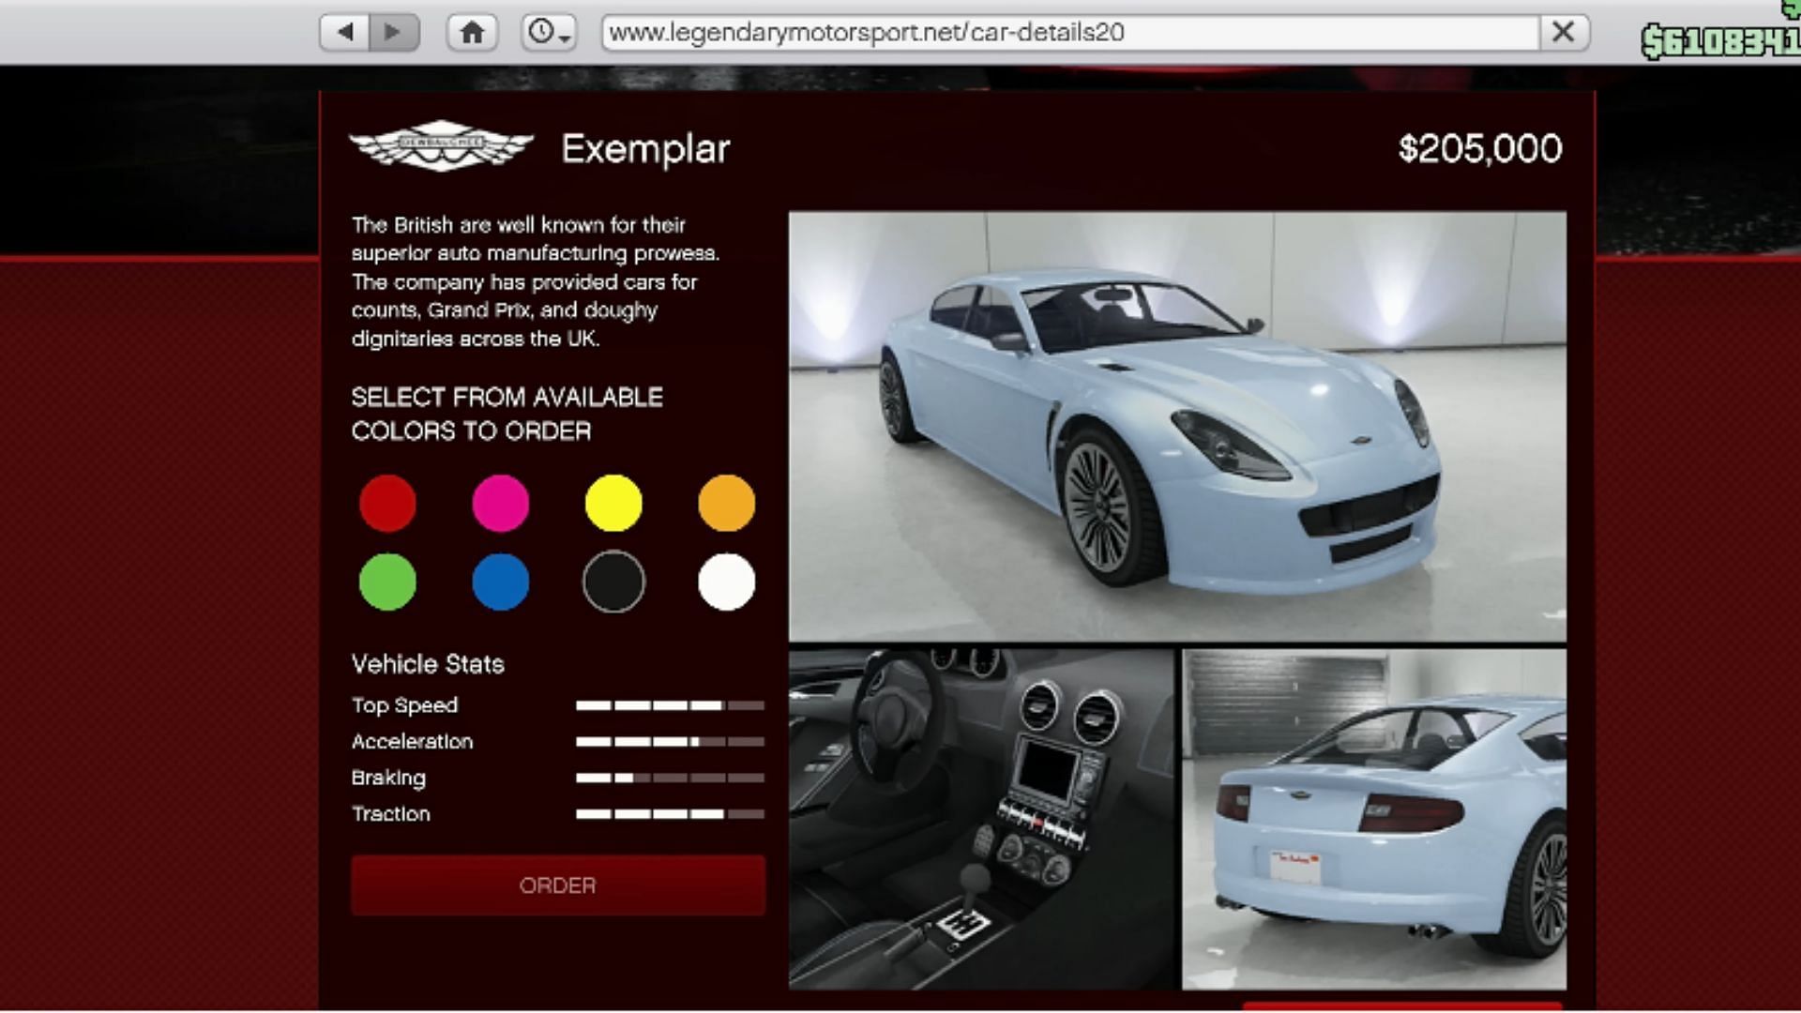Select the pink color swatch
The height and width of the screenshot is (1013, 1801).
click(x=501, y=504)
